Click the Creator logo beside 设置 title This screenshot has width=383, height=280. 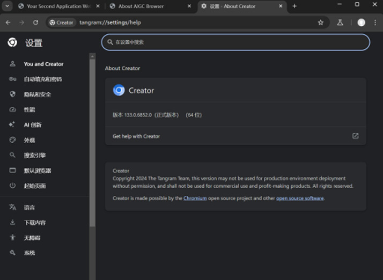tap(12, 42)
